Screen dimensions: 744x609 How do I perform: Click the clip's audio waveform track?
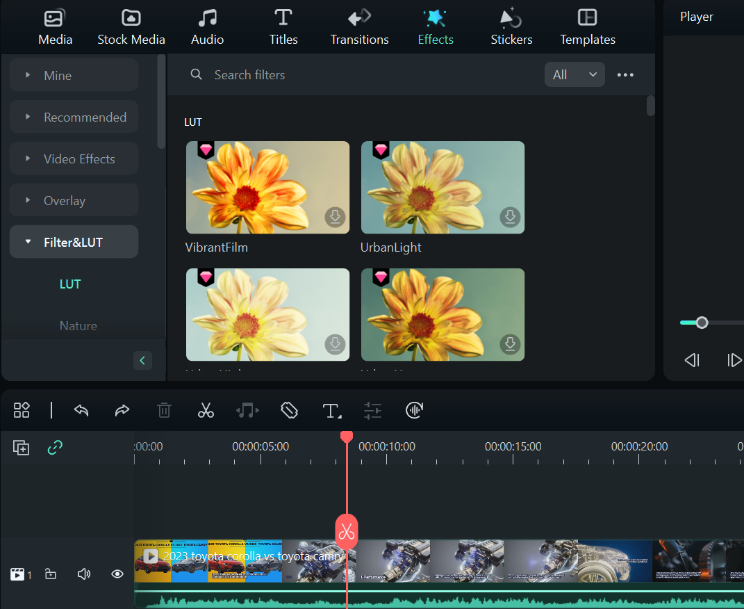point(439,599)
